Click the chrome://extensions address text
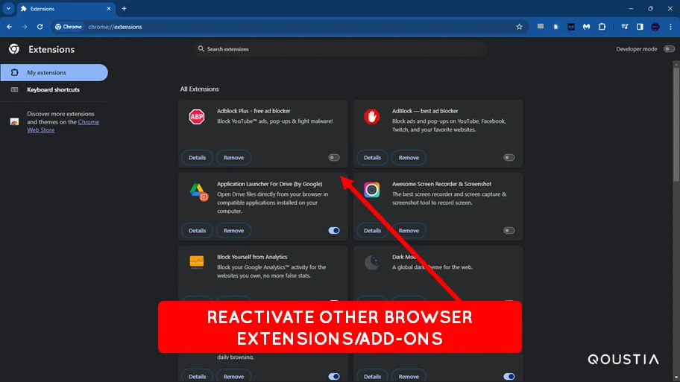 [x=115, y=27]
